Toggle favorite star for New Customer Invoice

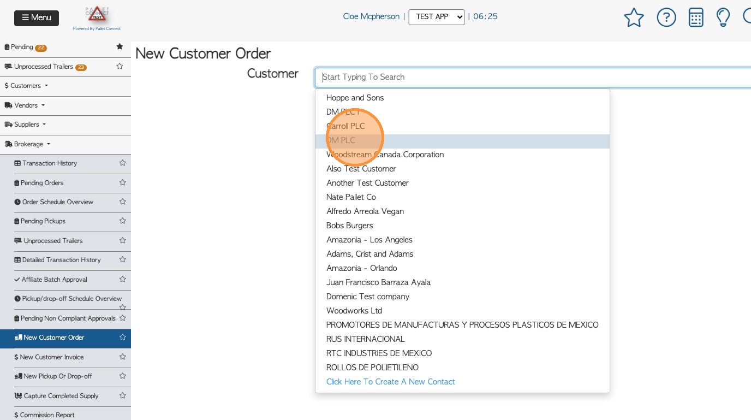(123, 357)
